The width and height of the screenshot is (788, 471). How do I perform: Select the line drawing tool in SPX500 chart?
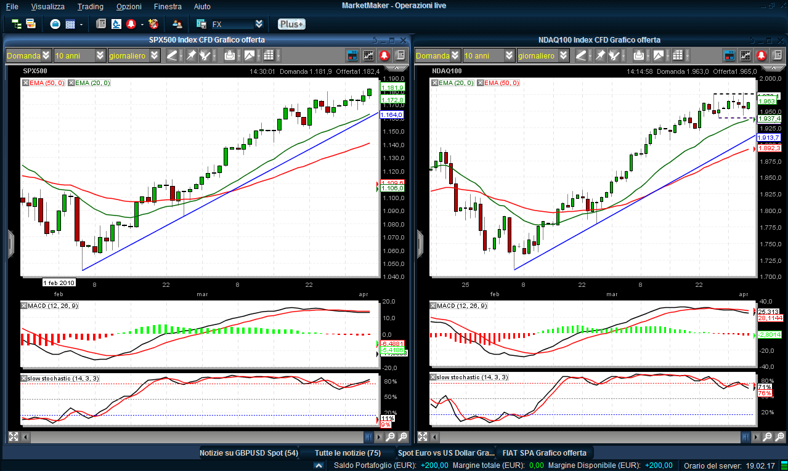tap(173, 55)
